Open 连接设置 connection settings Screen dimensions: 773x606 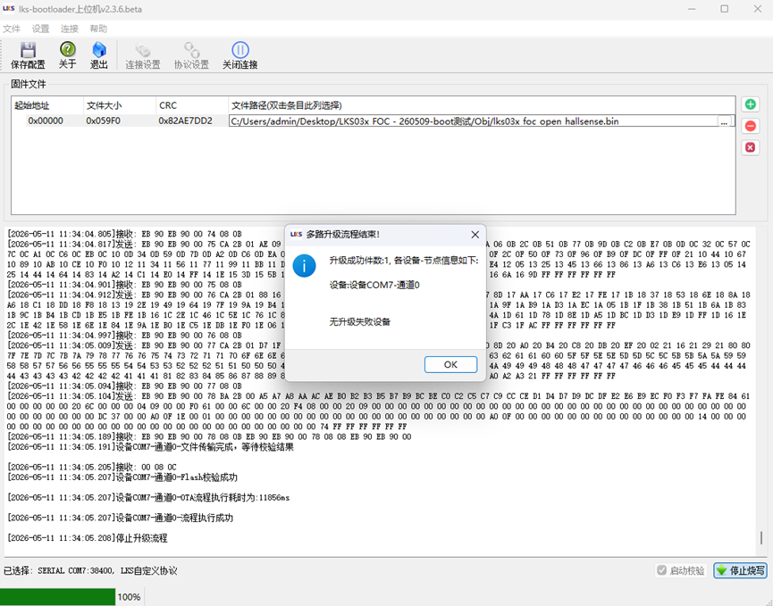pos(142,55)
